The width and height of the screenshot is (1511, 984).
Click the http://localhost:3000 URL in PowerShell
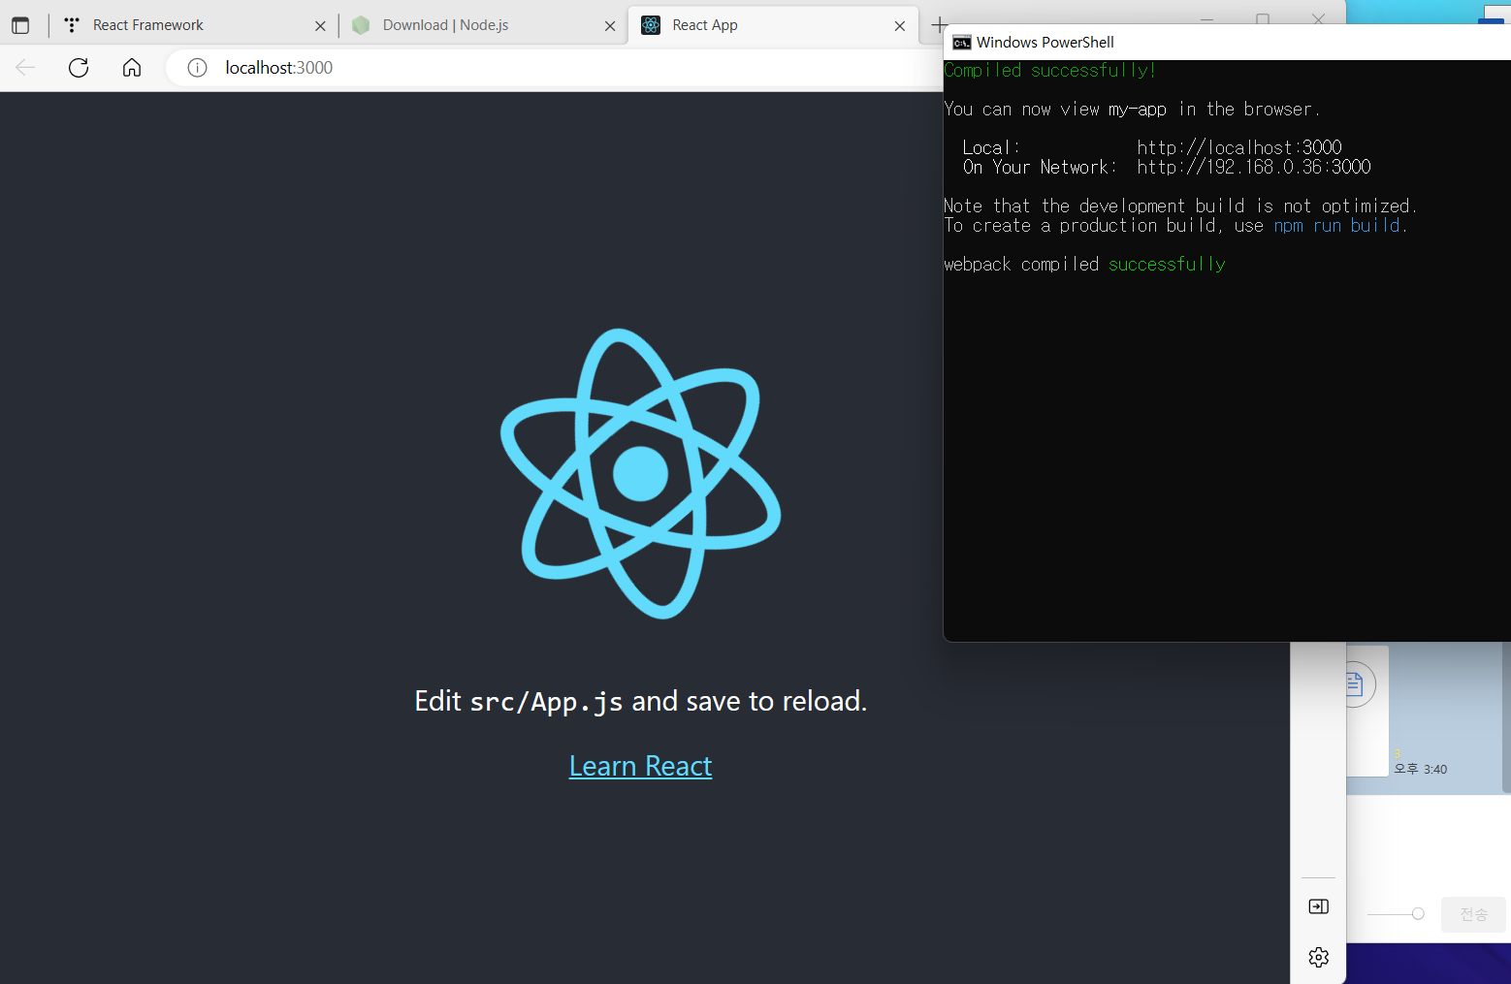1239,147
